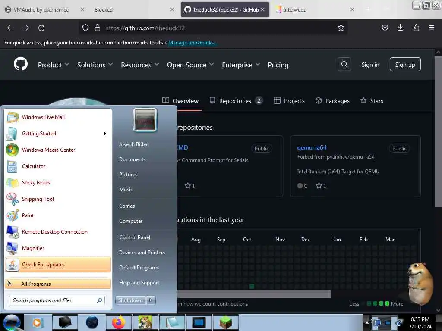Go back with the browser back arrow
Screen dimensions: 442x331
[x=10, y=28]
